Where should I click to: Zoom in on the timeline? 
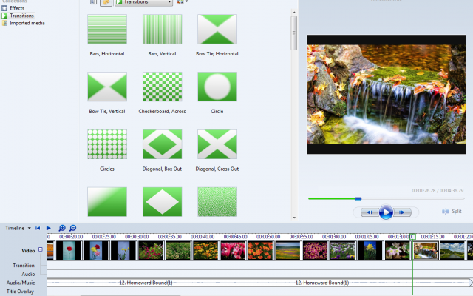[62, 228]
